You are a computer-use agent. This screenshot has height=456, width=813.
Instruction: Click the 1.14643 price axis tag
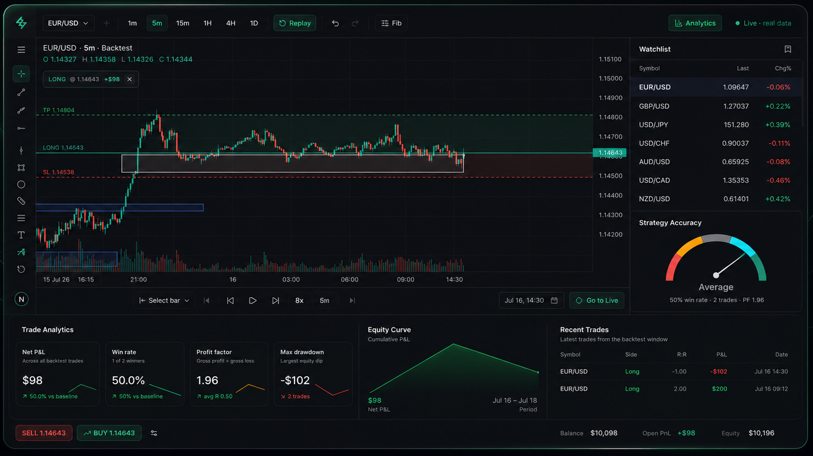pyautogui.click(x=610, y=153)
